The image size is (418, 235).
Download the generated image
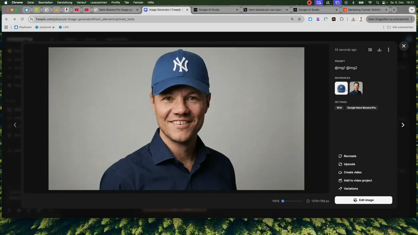click(379, 50)
